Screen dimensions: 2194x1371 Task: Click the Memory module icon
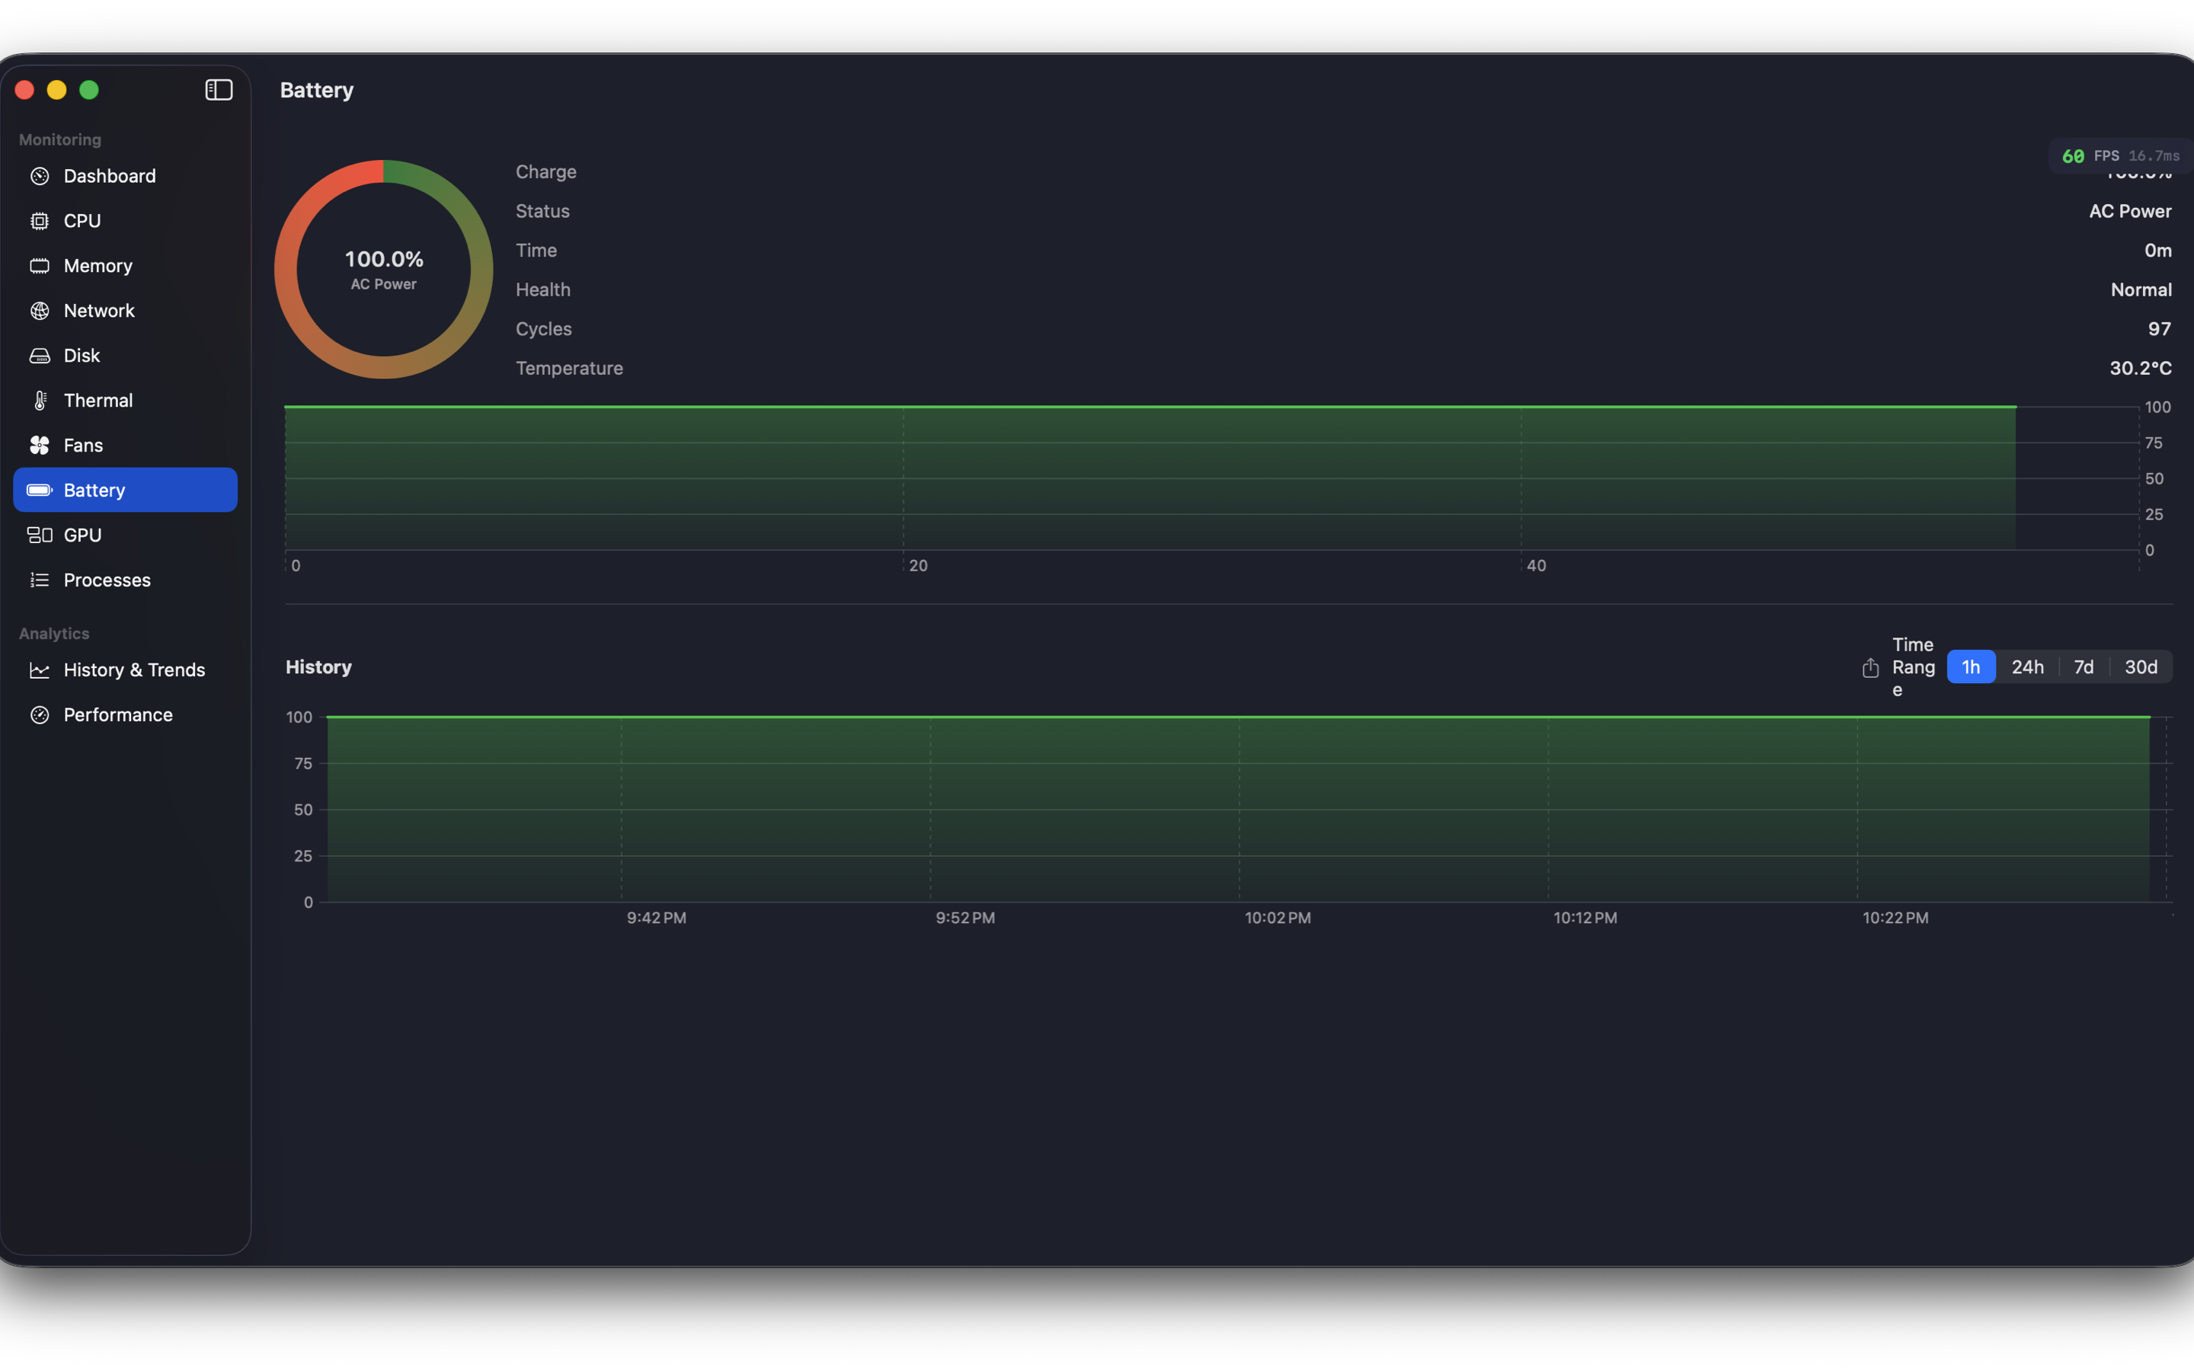[40, 266]
